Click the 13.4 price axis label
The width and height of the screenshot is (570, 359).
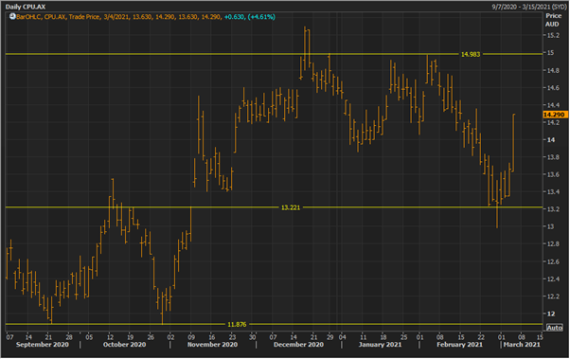click(553, 191)
